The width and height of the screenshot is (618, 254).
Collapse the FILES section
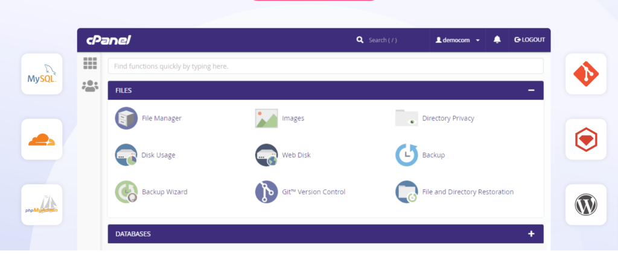531,90
